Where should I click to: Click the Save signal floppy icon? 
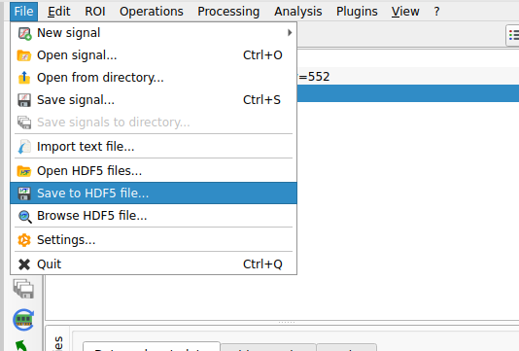pos(24,100)
